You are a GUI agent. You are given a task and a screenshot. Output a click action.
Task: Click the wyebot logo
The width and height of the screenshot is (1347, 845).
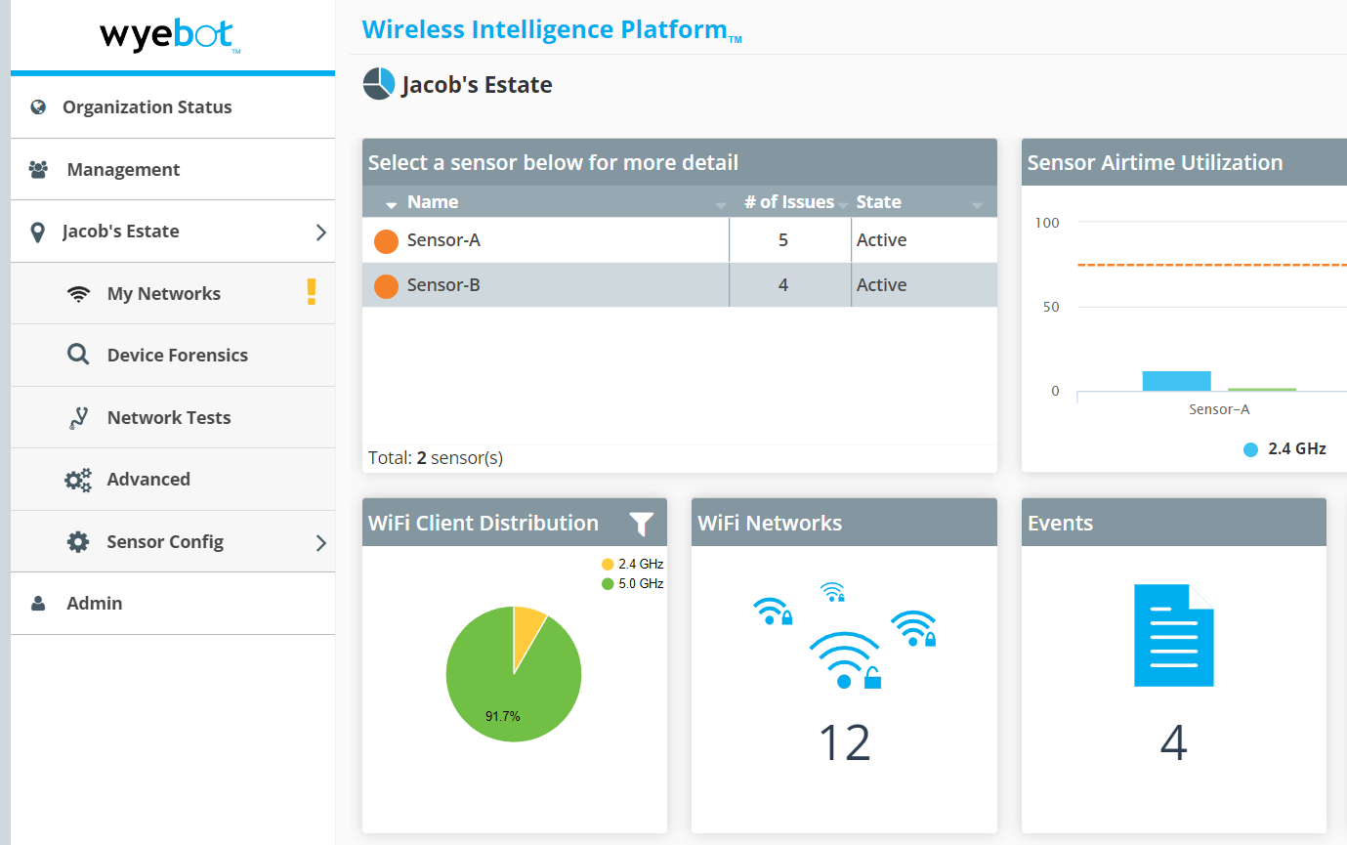coord(169,36)
